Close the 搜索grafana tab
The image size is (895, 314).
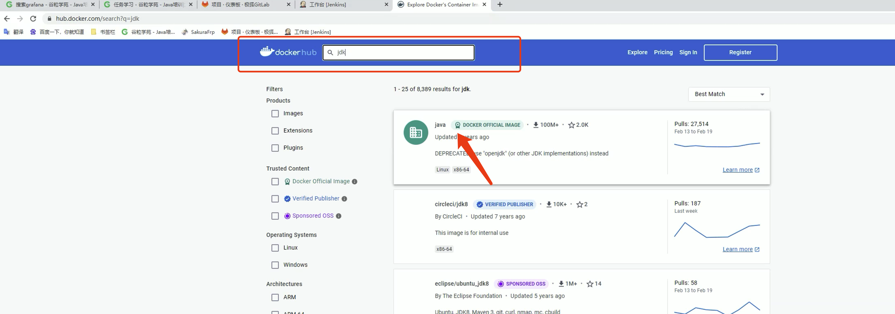93,5
